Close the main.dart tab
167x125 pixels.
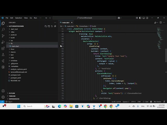pyautogui.click(x=72, y=23)
